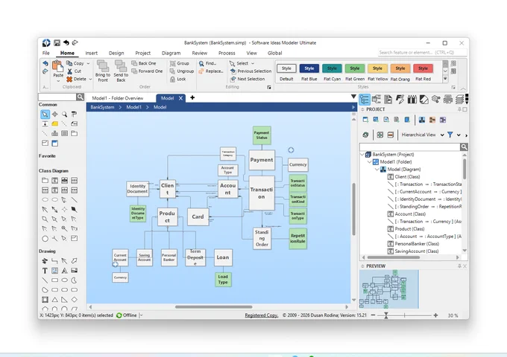Click the Project panel search magnifier icon

(464, 147)
